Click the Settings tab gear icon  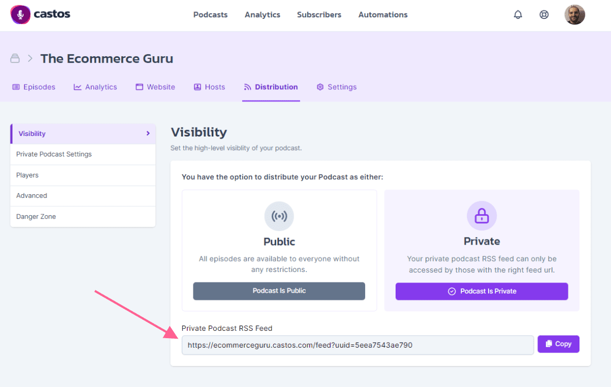point(320,87)
